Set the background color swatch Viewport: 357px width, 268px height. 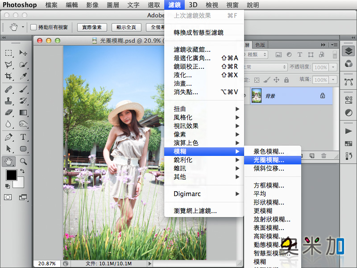[x=20, y=184]
